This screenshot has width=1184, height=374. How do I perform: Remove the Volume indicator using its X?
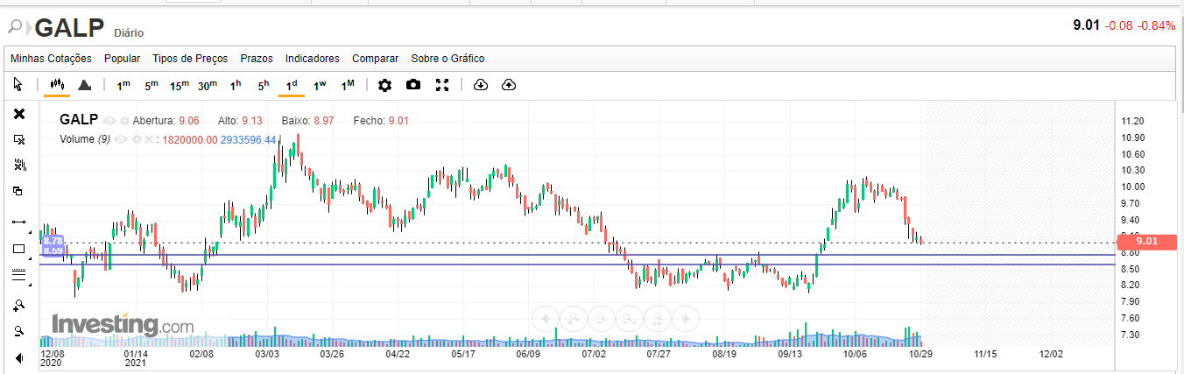click(x=149, y=139)
